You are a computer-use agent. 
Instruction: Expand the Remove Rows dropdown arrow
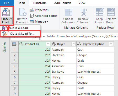pyautogui.click(x=115, y=22)
